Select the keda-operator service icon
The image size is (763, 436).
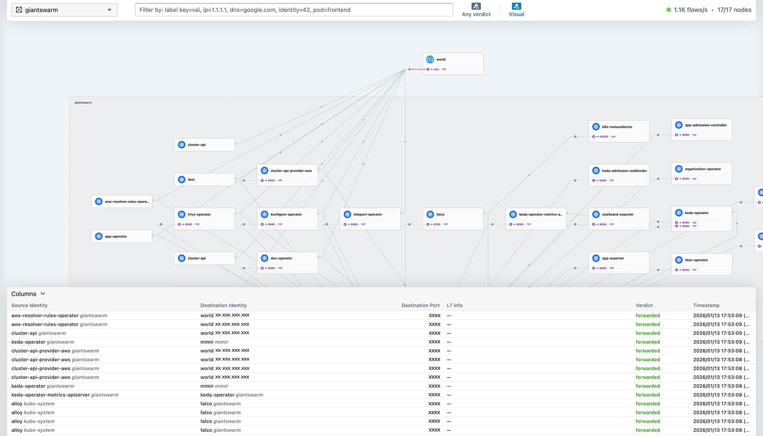pyautogui.click(x=679, y=213)
